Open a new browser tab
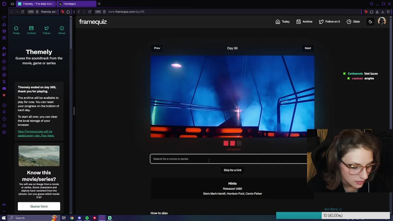The height and width of the screenshot is (221, 393). point(99,4)
